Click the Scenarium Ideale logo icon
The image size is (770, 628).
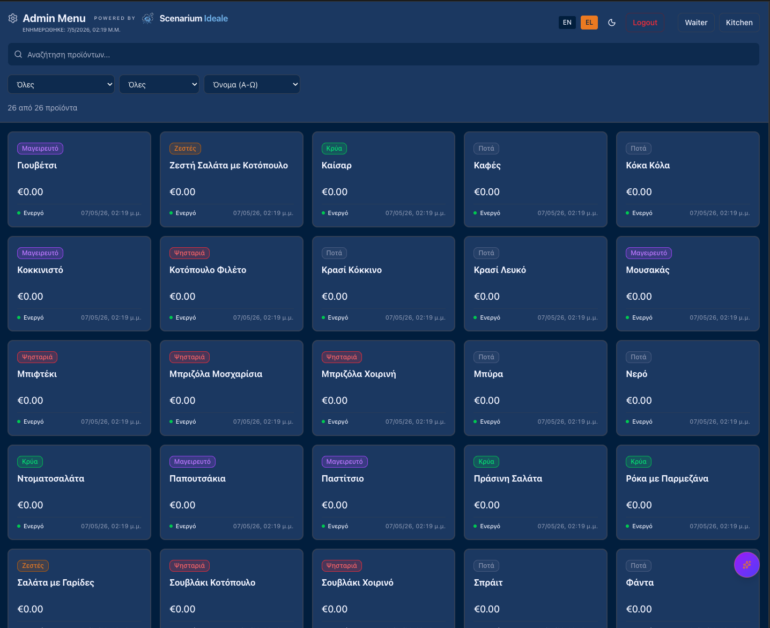coord(148,18)
